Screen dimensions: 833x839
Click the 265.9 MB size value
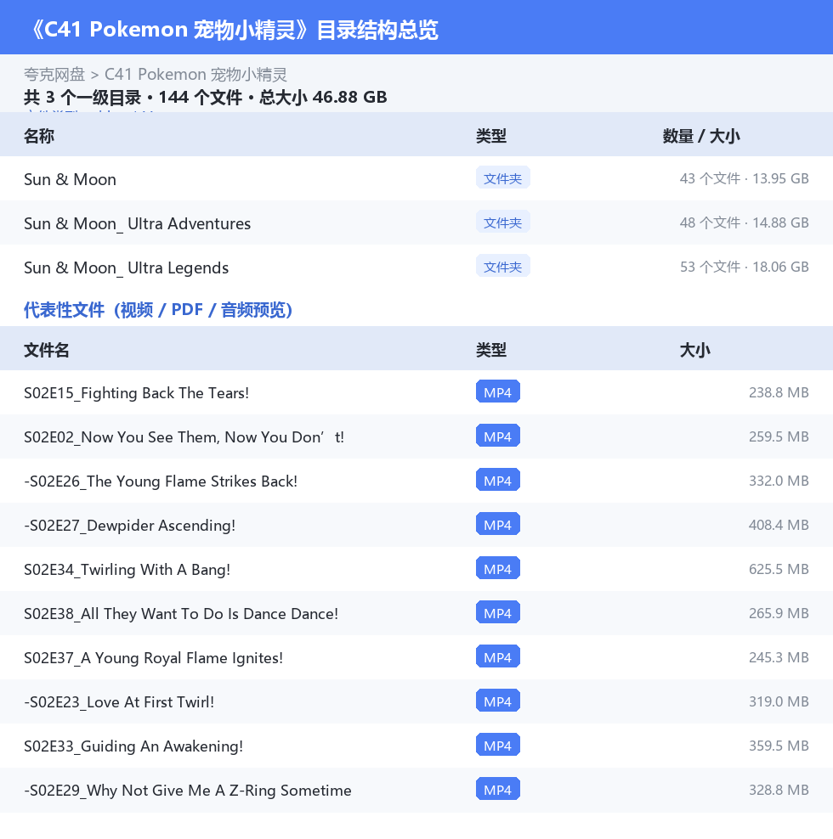click(x=779, y=613)
